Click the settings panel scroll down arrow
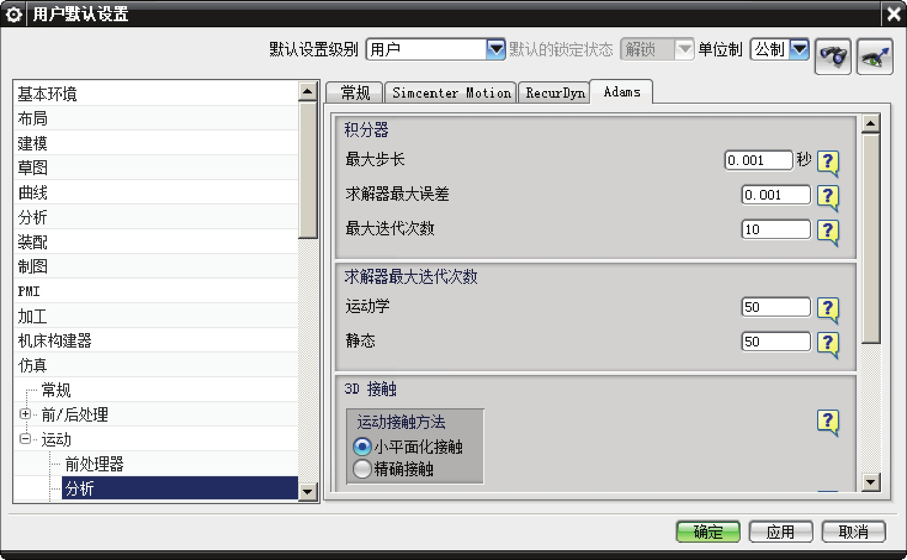 click(x=871, y=482)
